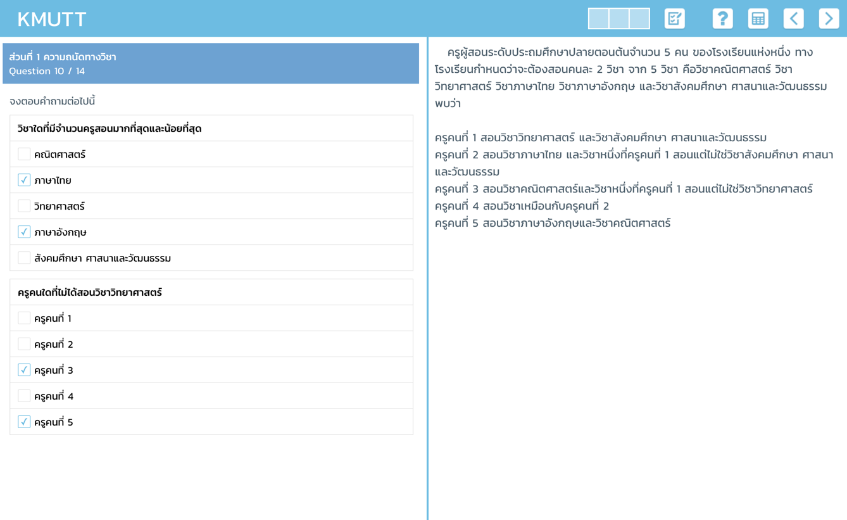Click the passage's closing word พบว่า
The width and height of the screenshot is (847, 520).
[x=448, y=103]
